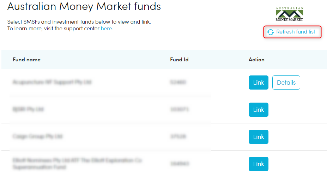
Task: Click the "Action" column header
Action: [256, 60]
